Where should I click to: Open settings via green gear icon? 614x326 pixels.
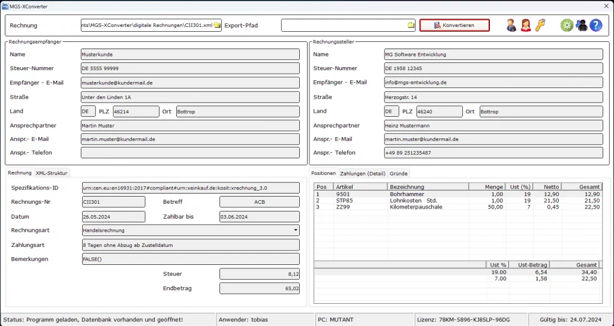click(x=567, y=25)
